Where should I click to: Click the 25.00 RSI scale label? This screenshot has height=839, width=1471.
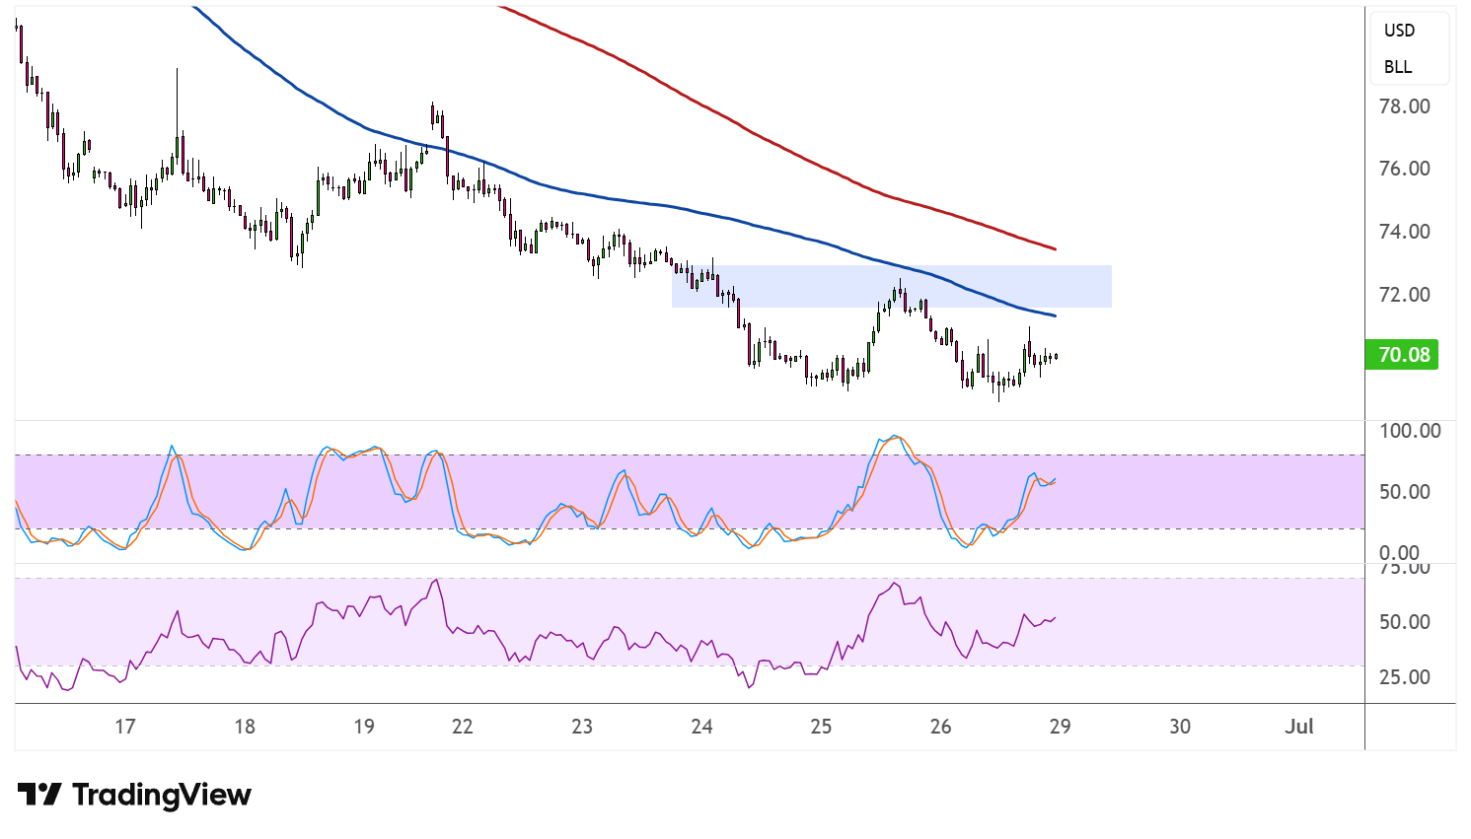1404,677
